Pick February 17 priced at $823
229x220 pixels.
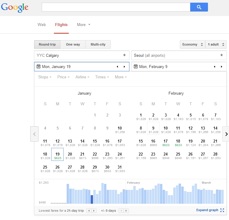click(166, 143)
